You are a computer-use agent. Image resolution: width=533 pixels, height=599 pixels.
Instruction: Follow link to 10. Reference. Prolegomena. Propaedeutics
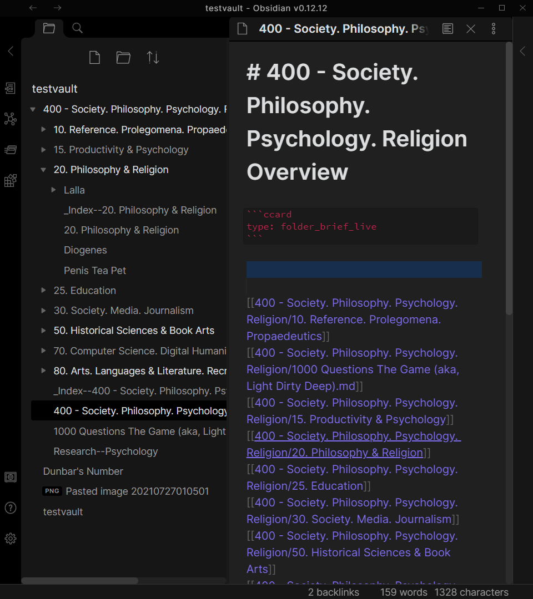pos(352,319)
